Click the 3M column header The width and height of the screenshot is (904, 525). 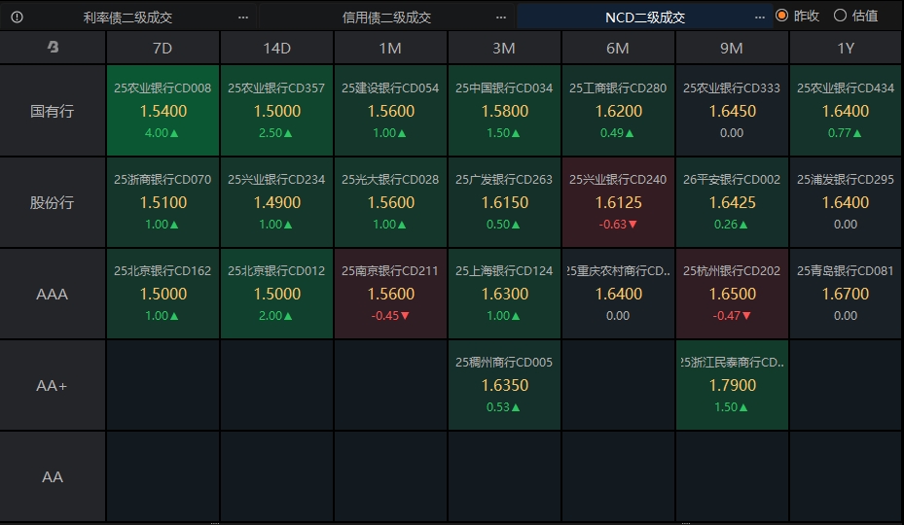click(x=504, y=48)
